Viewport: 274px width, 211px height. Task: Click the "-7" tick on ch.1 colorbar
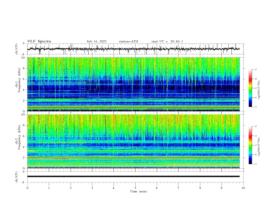(255, 107)
